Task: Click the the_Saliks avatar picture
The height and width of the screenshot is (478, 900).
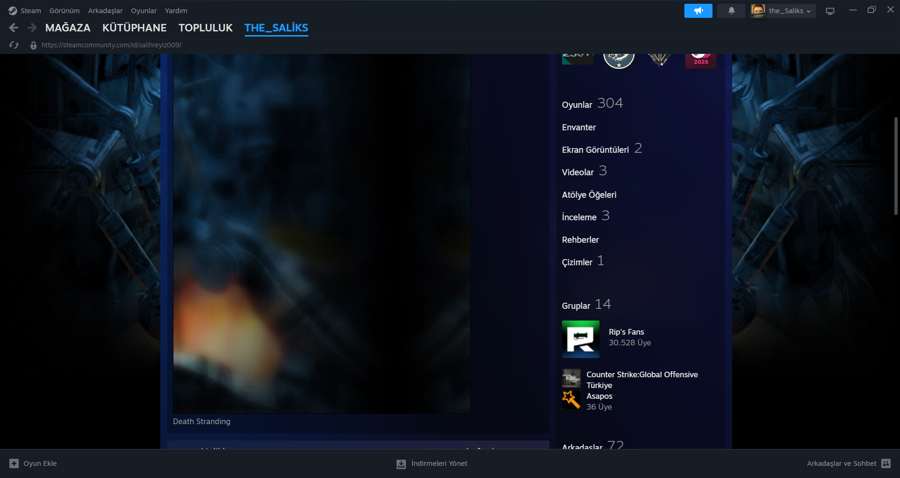Action: [x=758, y=11]
